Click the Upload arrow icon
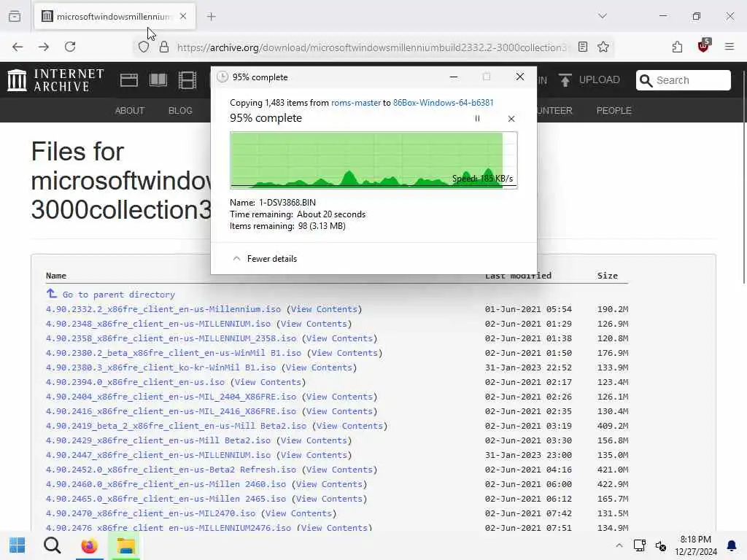 565,80
